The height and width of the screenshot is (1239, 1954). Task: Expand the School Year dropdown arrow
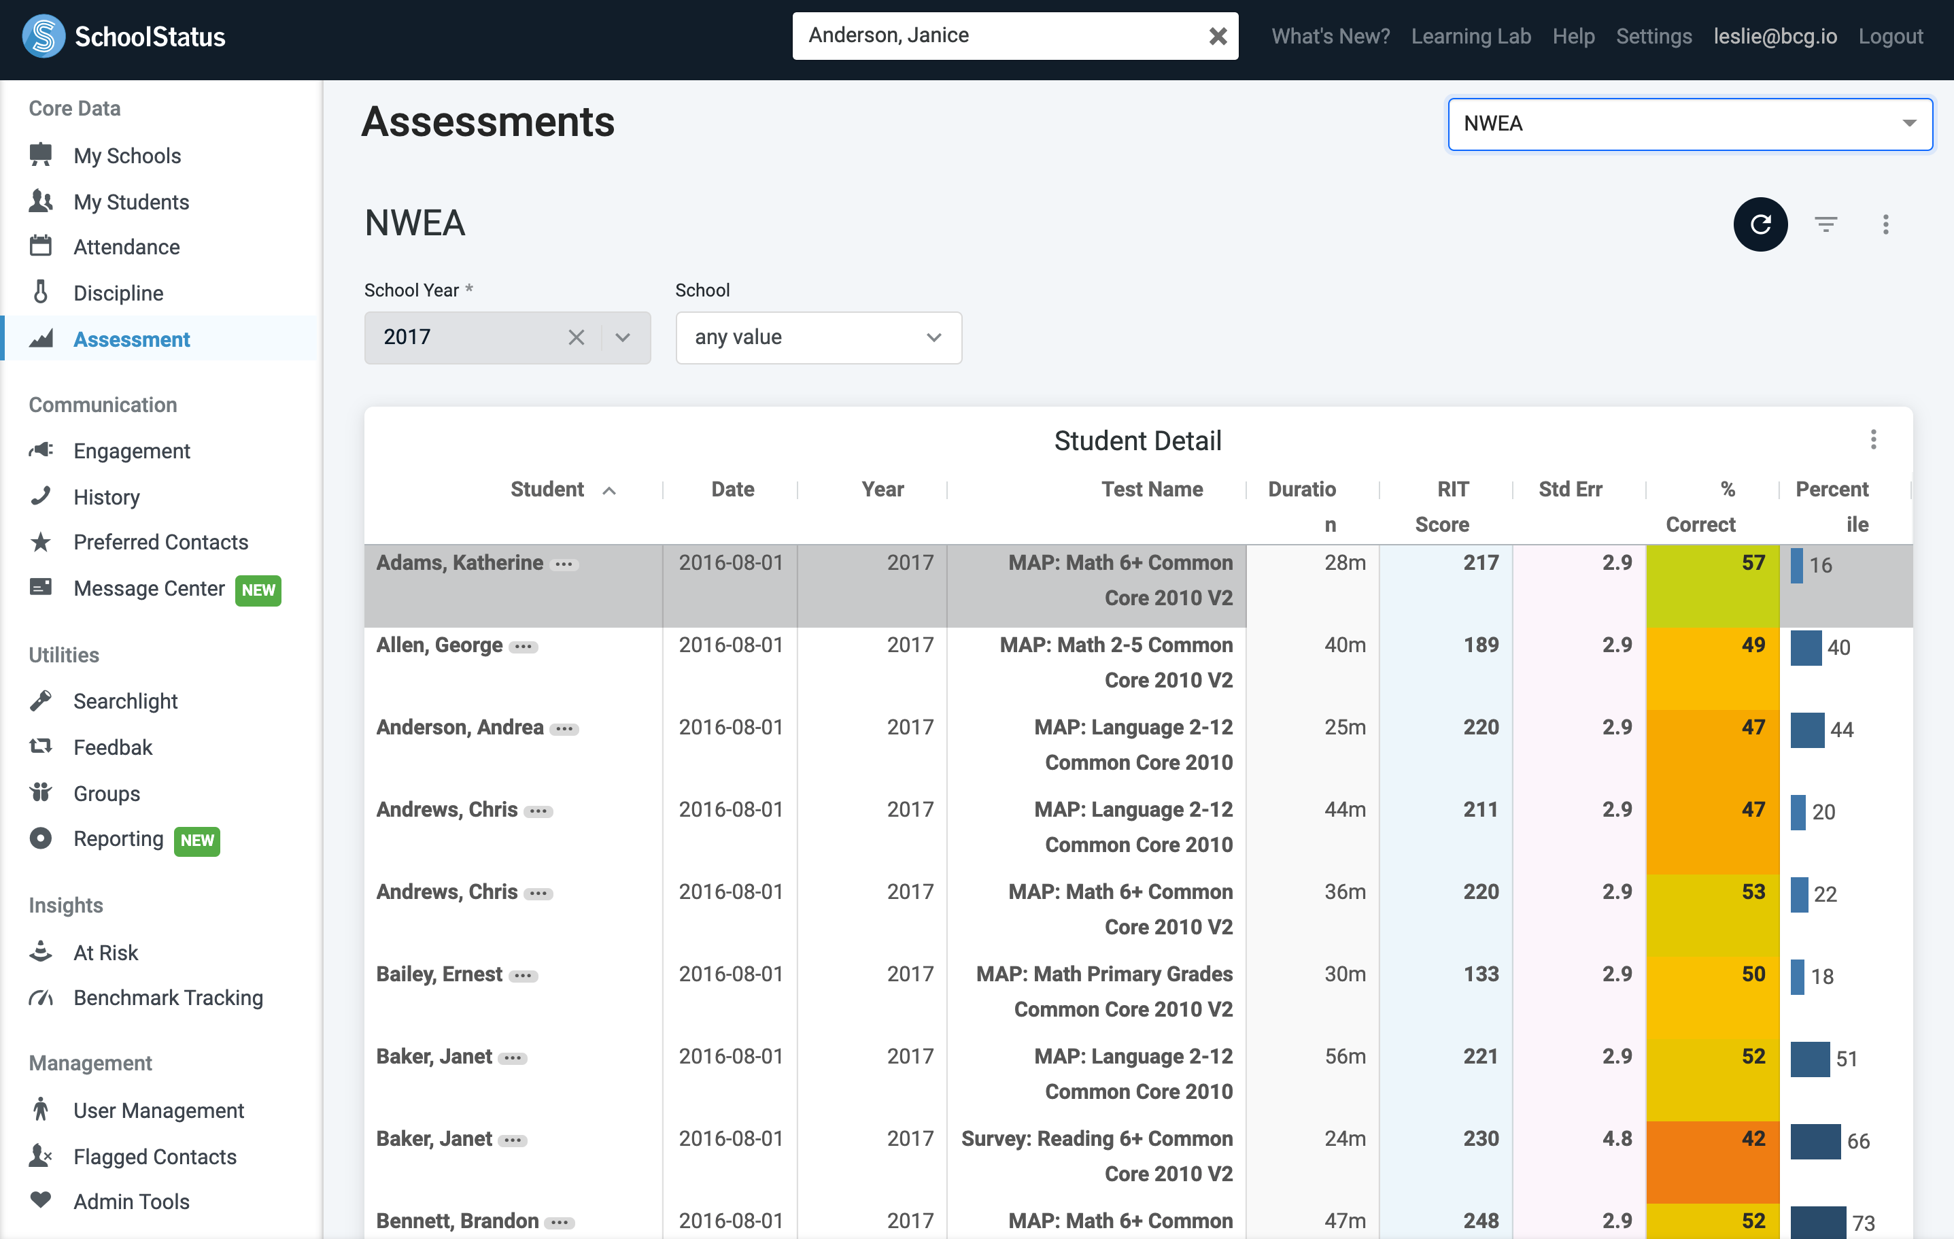622,337
